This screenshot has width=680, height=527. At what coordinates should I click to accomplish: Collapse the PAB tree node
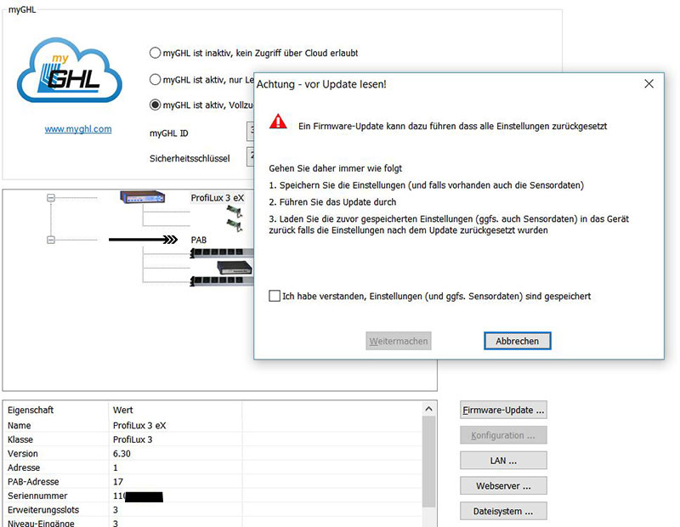coord(50,241)
